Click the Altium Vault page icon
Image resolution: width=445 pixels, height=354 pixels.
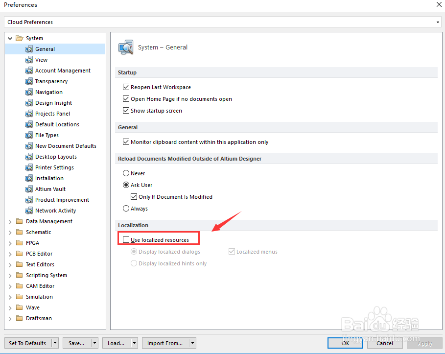point(29,189)
